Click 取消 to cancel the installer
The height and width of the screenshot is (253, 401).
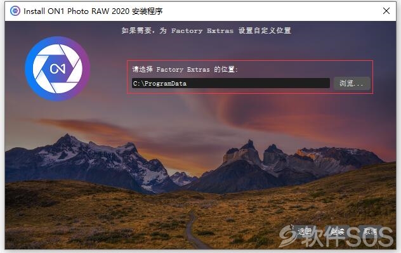[x=371, y=231]
